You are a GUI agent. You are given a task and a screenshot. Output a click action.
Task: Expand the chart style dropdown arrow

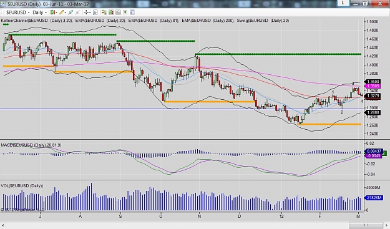pos(56,12)
